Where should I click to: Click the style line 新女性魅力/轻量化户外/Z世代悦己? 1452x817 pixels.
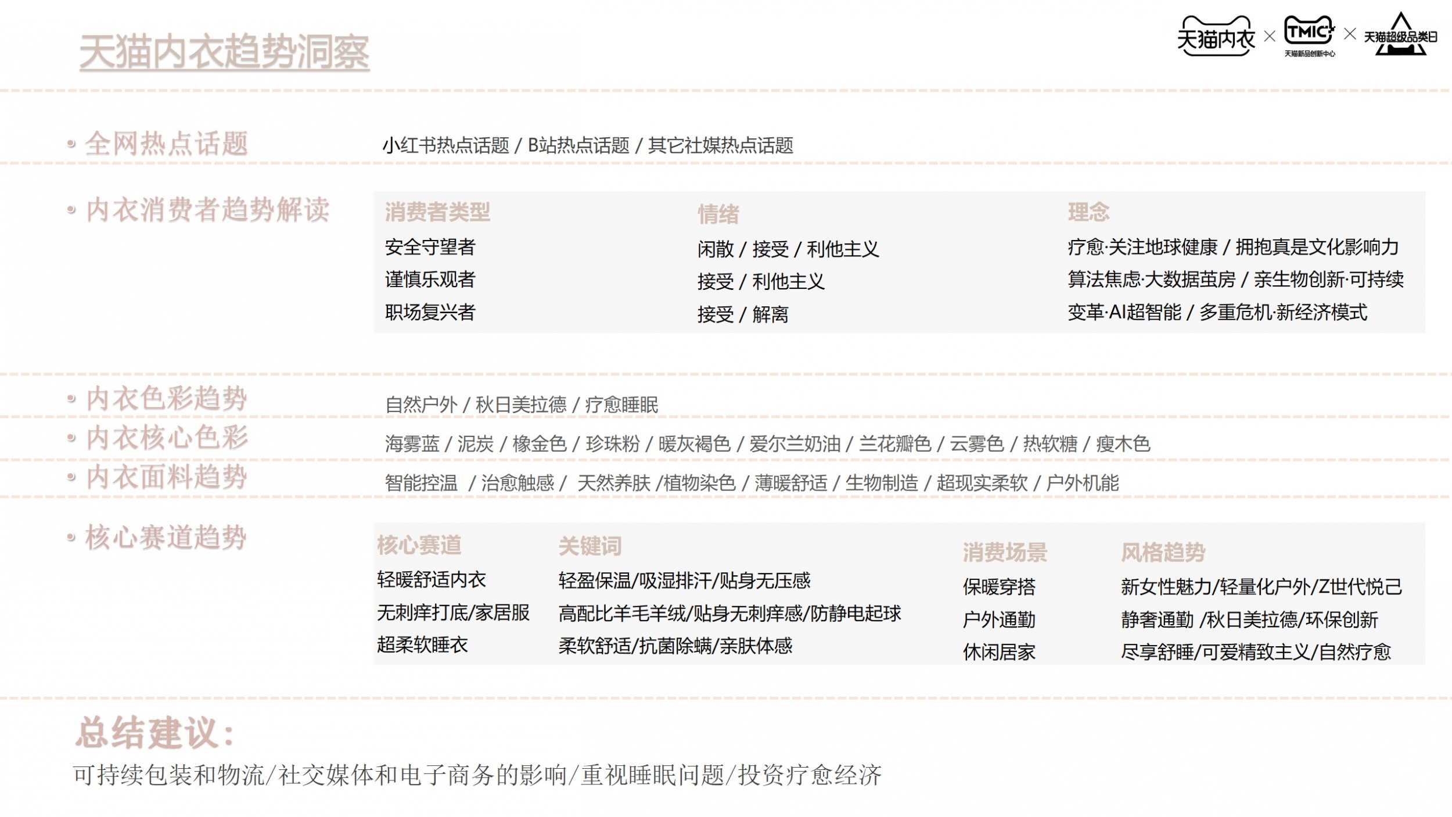pos(1261,587)
